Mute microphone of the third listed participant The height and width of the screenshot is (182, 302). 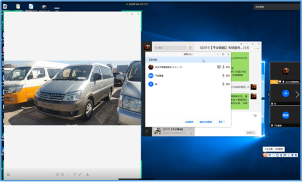pyautogui.click(x=223, y=84)
